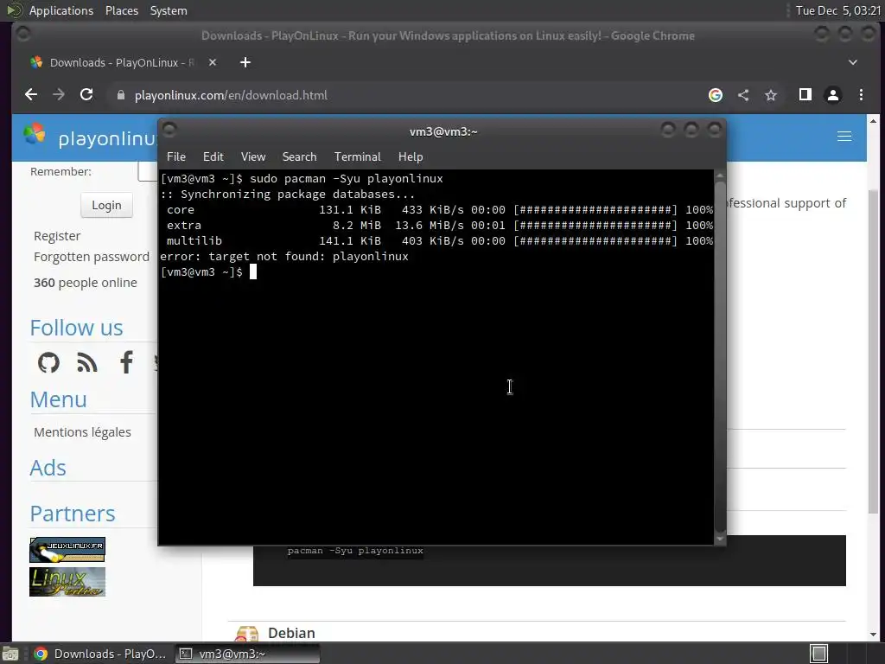Focus the playonlinux.com address bar

tap(406, 95)
